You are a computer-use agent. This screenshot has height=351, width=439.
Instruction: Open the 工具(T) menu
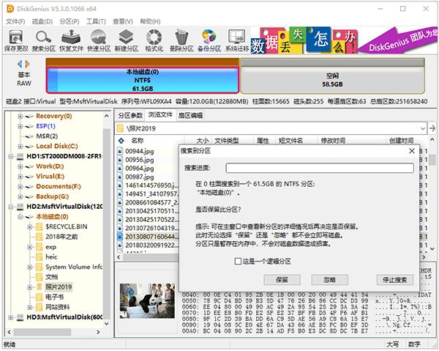click(96, 21)
